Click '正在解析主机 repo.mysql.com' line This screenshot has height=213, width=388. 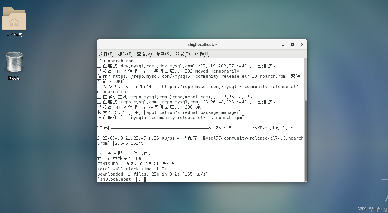[x=175, y=97]
